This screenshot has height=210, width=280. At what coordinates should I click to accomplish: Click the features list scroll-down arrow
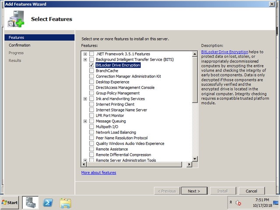tap(195, 158)
